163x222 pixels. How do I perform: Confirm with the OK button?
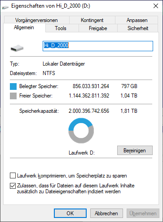70,213
